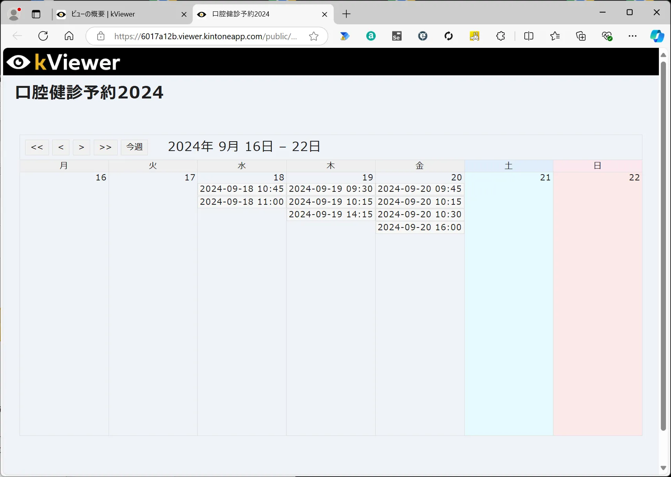This screenshot has width=671, height=477.
Task: Open browser Settings and more menu
Action: coord(632,36)
